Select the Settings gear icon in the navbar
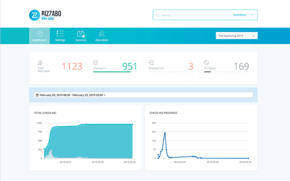 tap(60, 33)
